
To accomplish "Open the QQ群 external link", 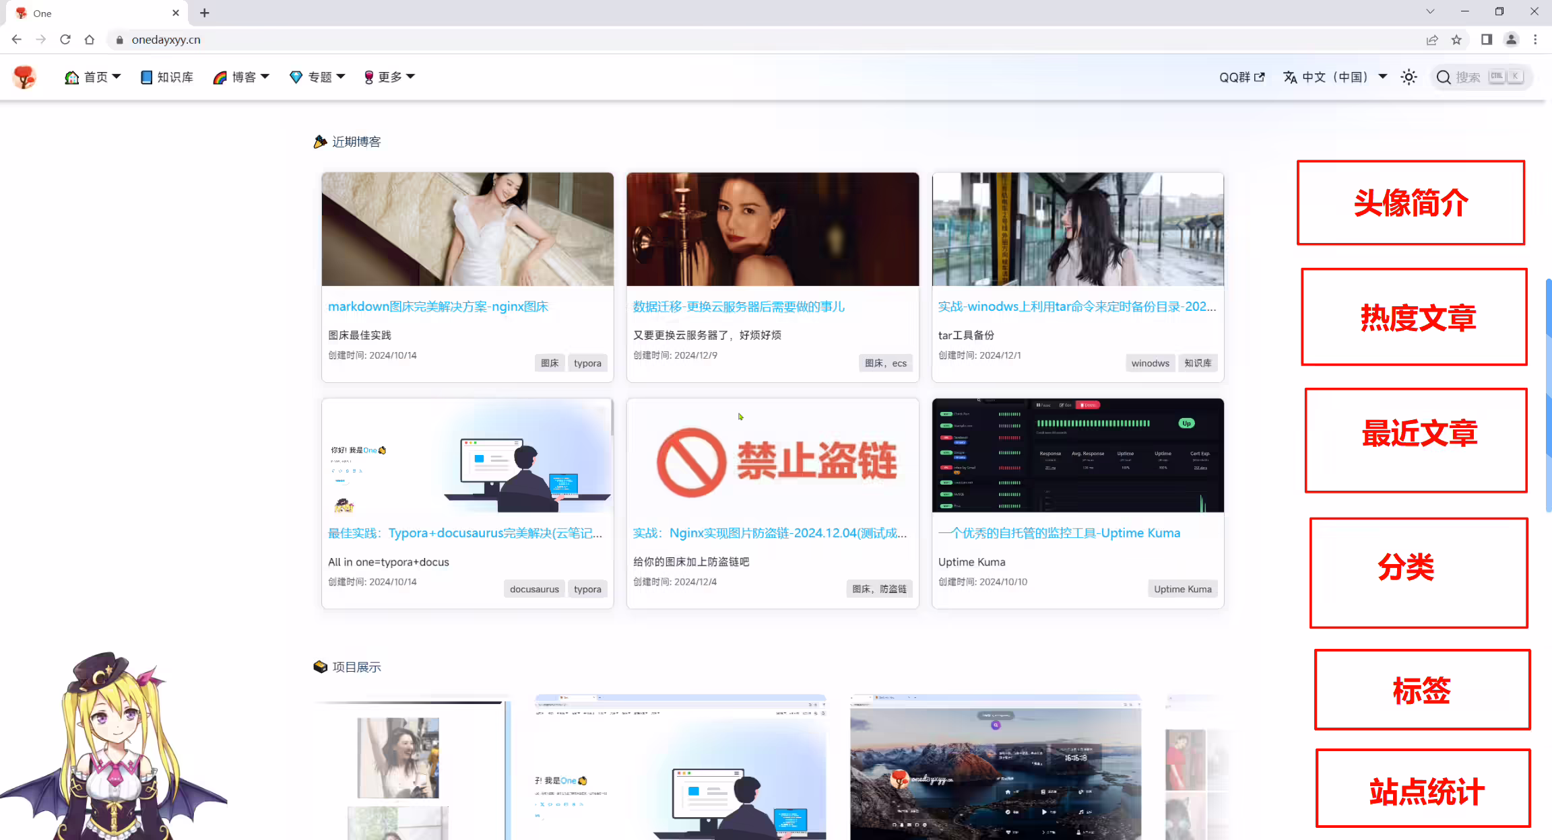I will click(x=1242, y=77).
